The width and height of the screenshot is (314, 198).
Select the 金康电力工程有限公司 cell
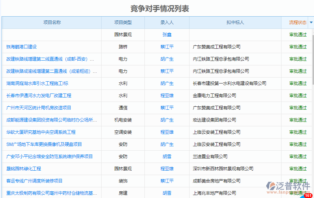click(214, 96)
